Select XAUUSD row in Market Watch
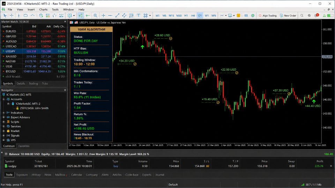Screen dimensions: 335x188 click(34, 56)
